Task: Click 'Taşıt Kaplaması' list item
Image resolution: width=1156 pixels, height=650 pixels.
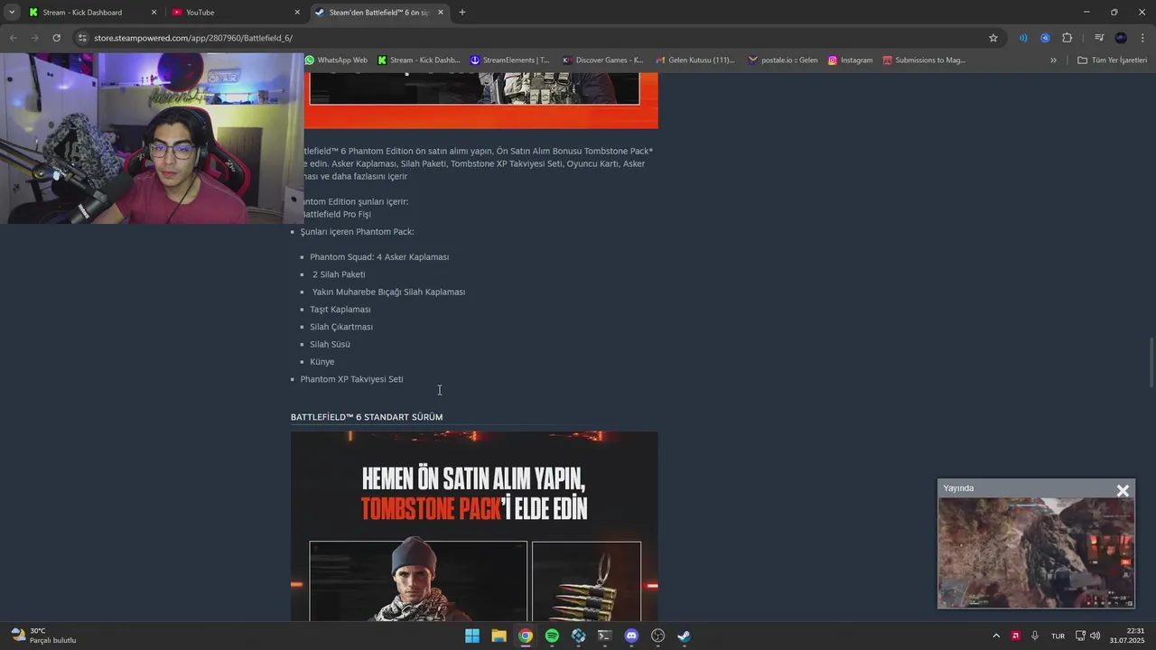Action: [340, 310]
